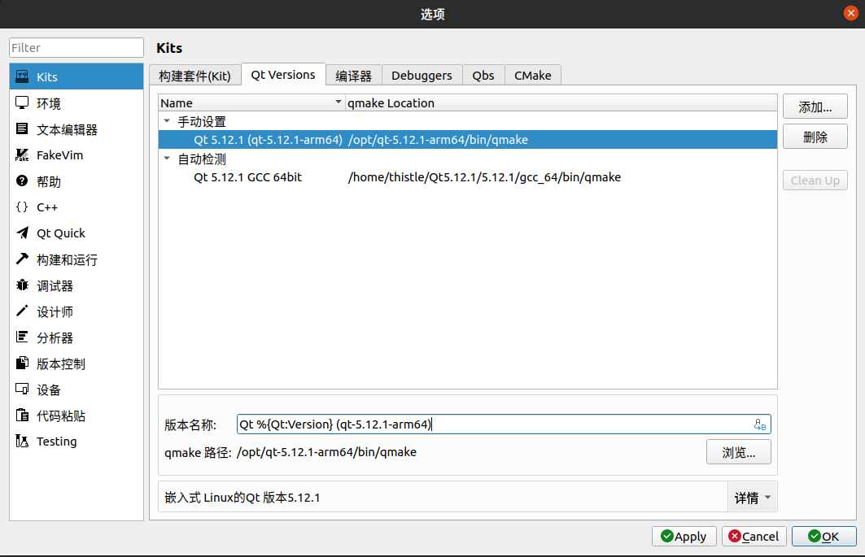The width and height of the screenshot is (865, 557).
Task: Click into the 版本名称 version name field
Action: click(504, 424)
